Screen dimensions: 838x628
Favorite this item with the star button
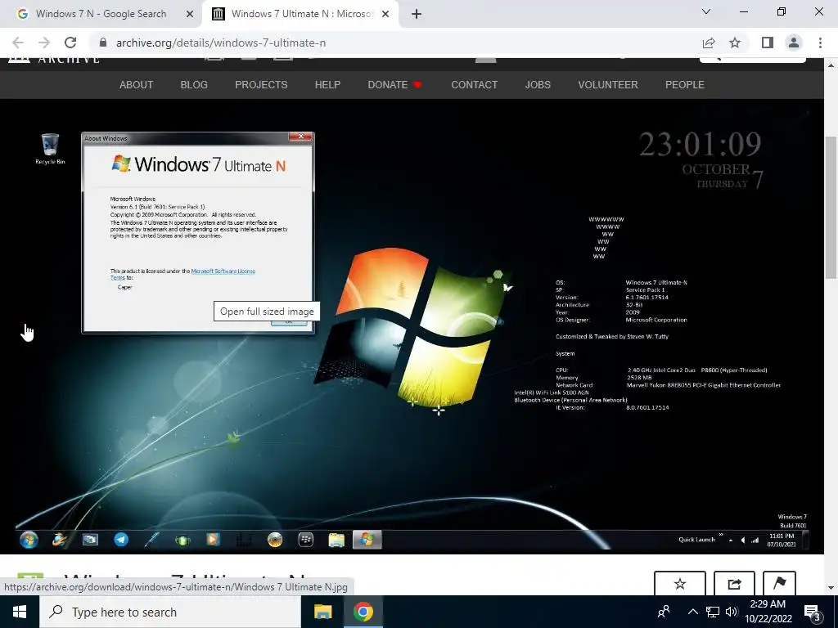[680, 583]
